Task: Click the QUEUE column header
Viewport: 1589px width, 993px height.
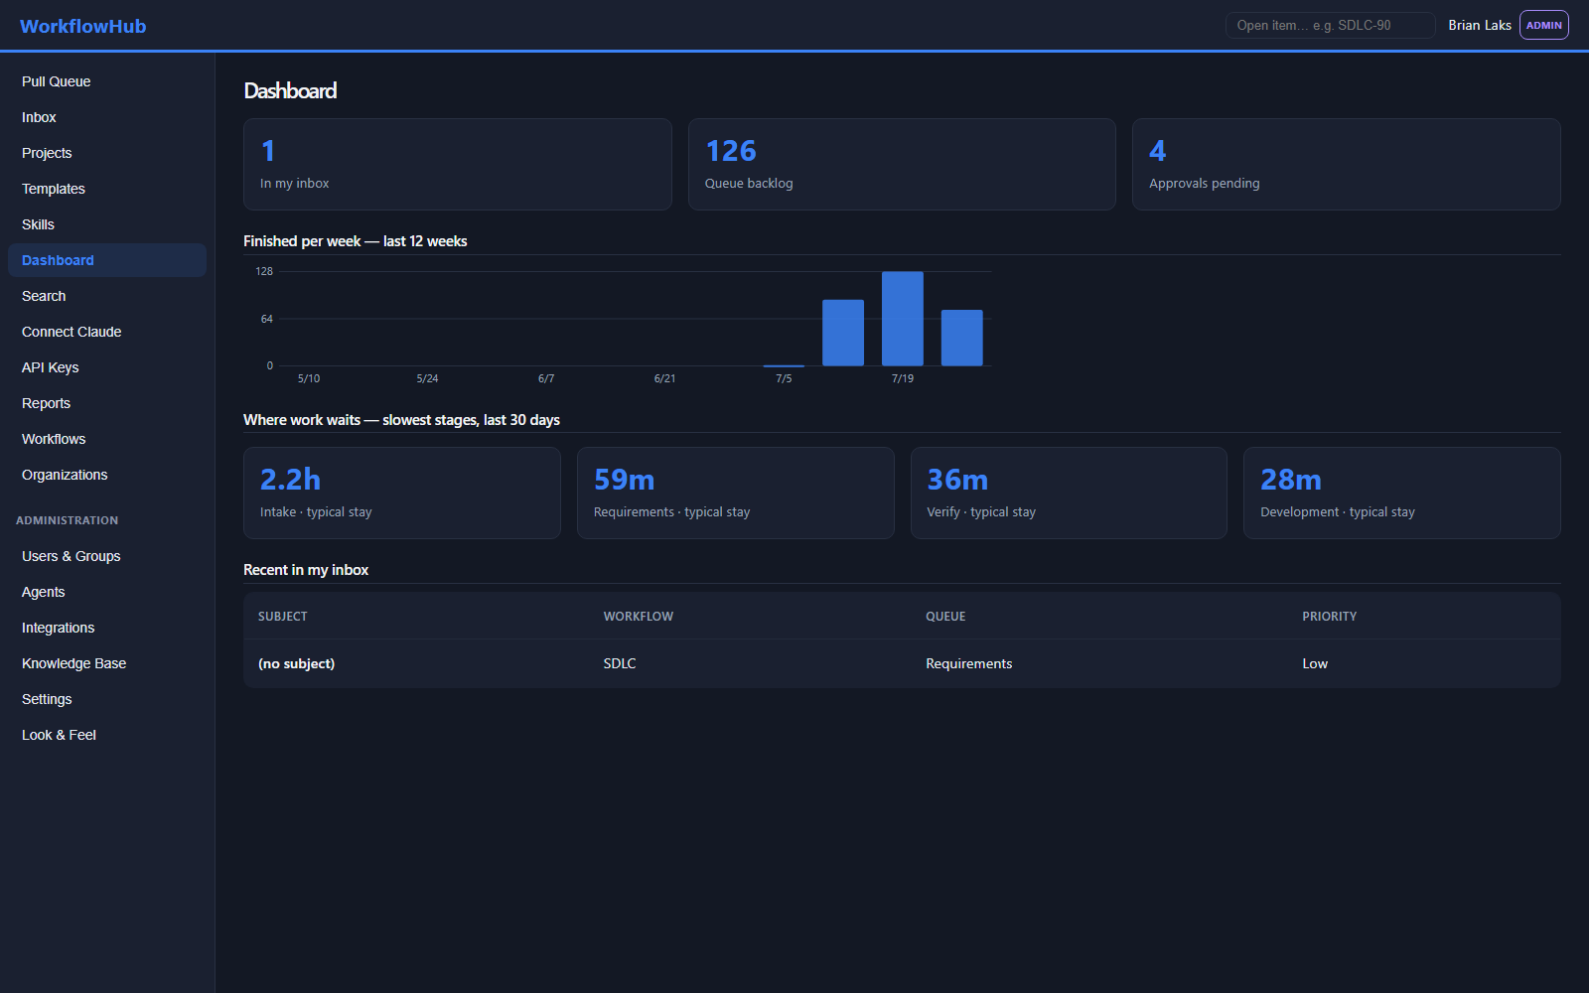Action: pyautogui.click(x=945, y=617)
